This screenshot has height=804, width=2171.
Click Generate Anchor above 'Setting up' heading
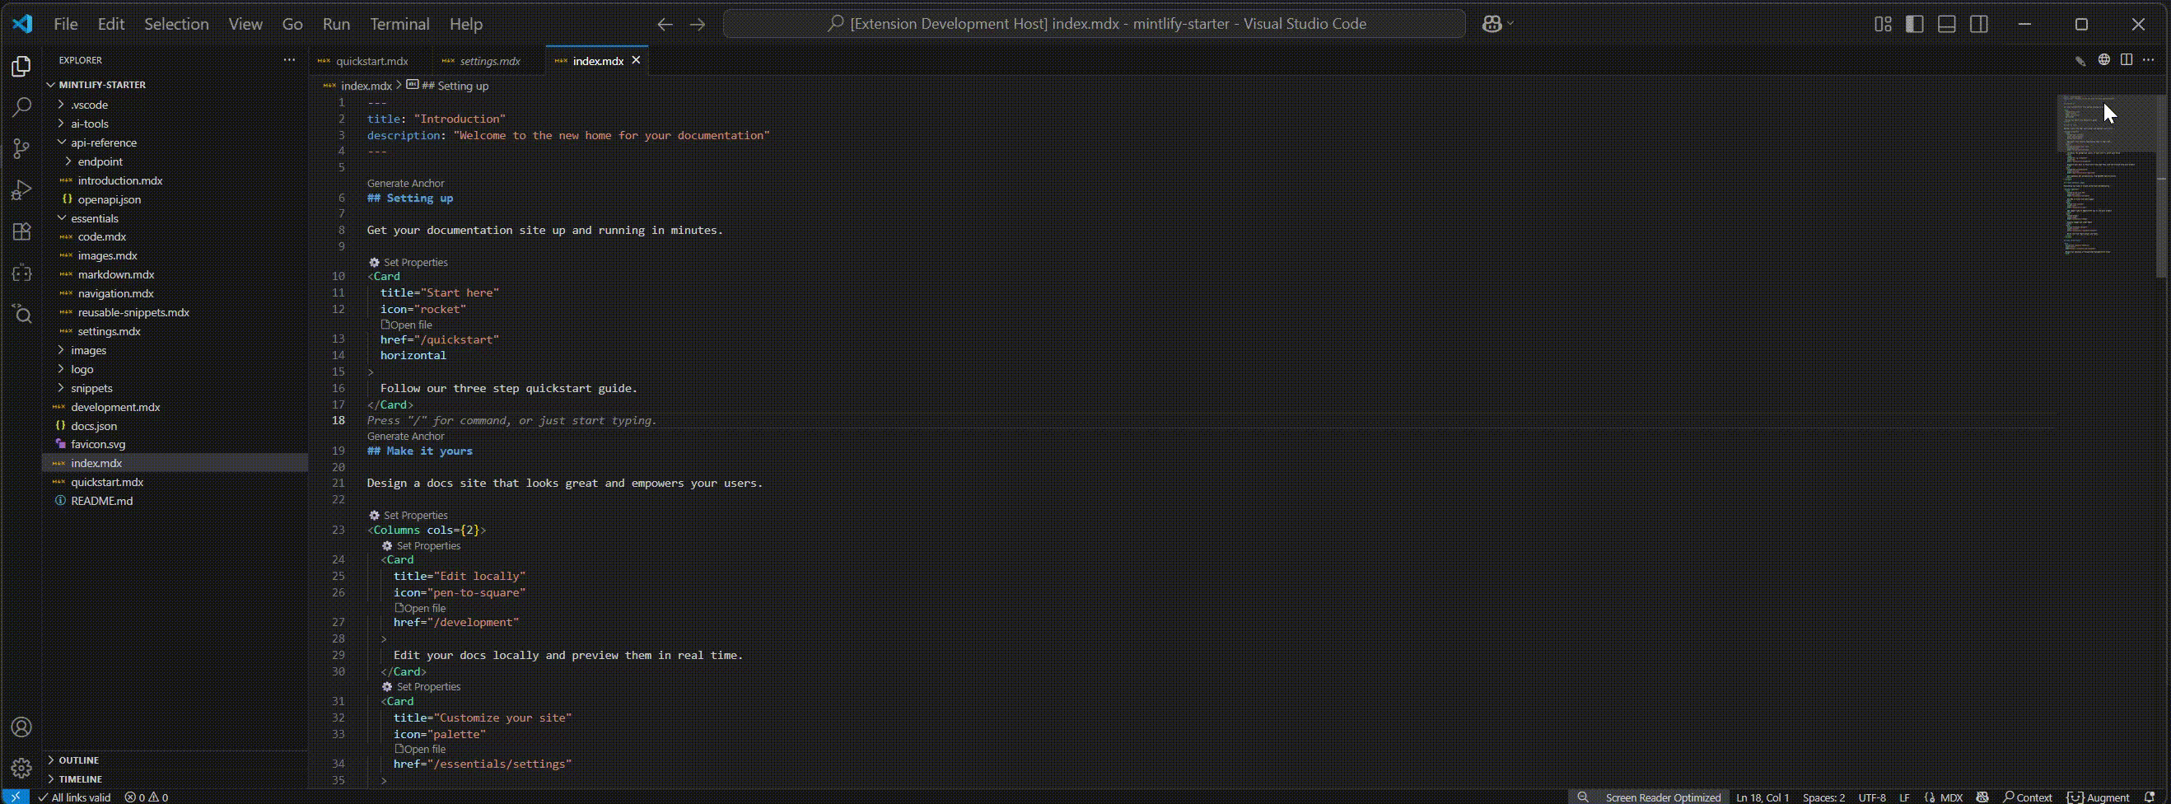point(405,183)
